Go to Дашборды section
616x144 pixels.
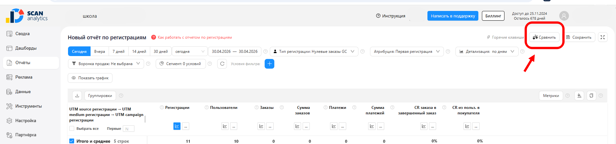(26, 48)
